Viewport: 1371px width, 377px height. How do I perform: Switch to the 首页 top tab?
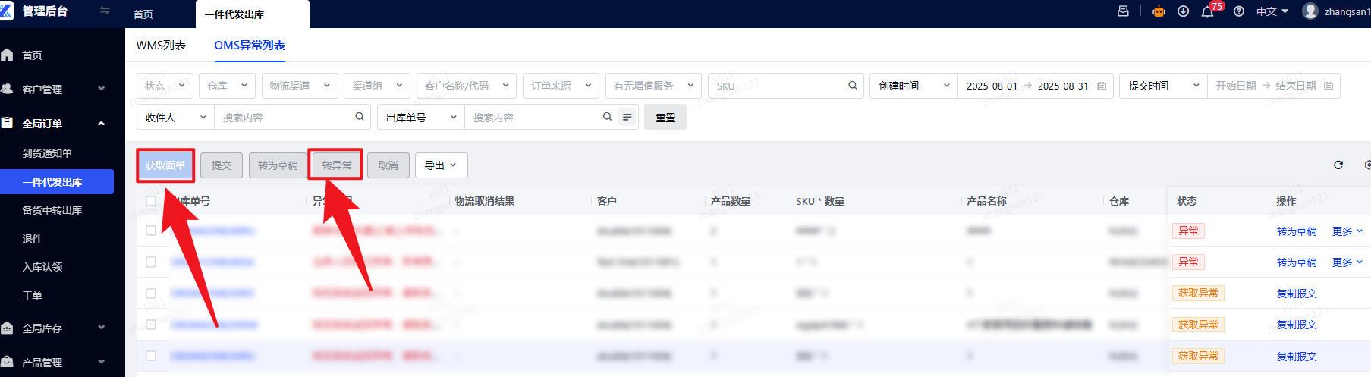[x=143, y=14]
